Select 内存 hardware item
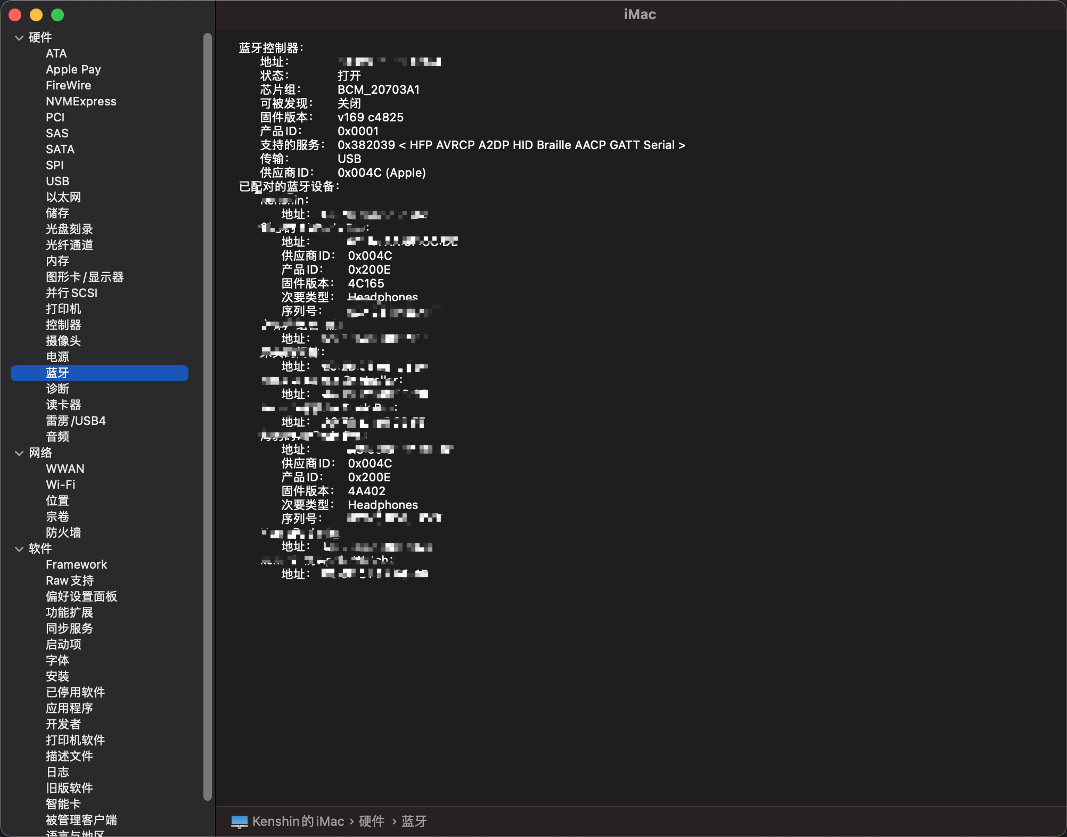The width and height of the screenshot is (1067, 837). pyautogui.click(x=58, y=261)
